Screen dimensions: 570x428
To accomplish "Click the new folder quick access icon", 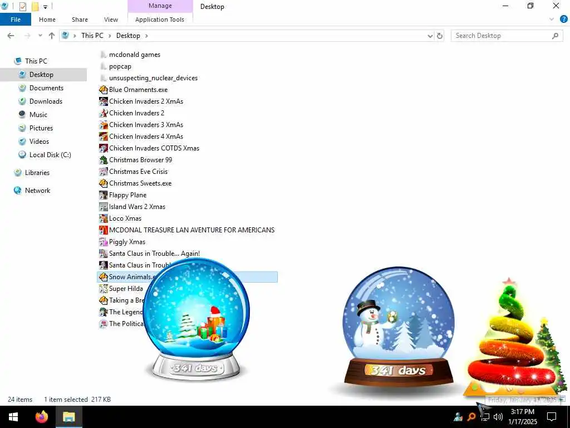I will [35, 6].
